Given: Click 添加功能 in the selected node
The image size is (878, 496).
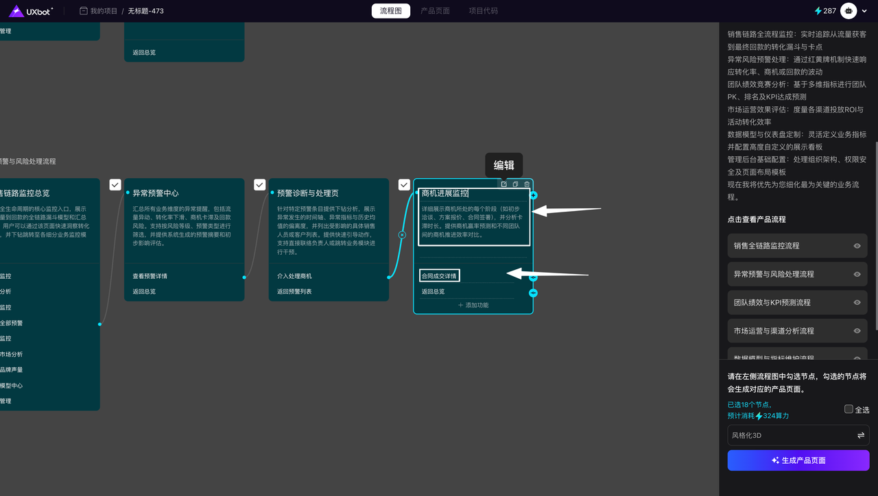Looking at the screenshot, I should tap(473, 305).
